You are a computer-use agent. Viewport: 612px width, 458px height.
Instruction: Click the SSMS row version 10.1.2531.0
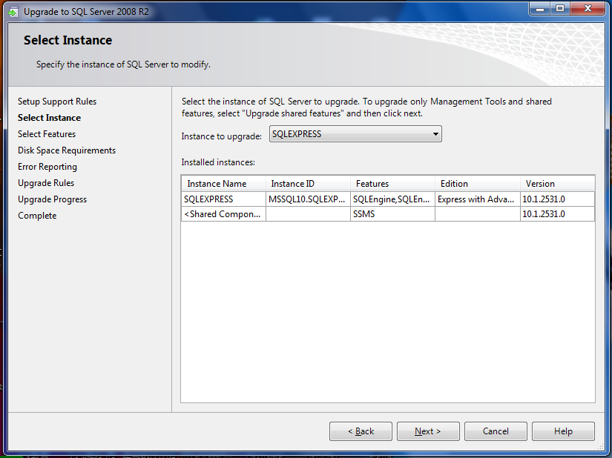557,214
